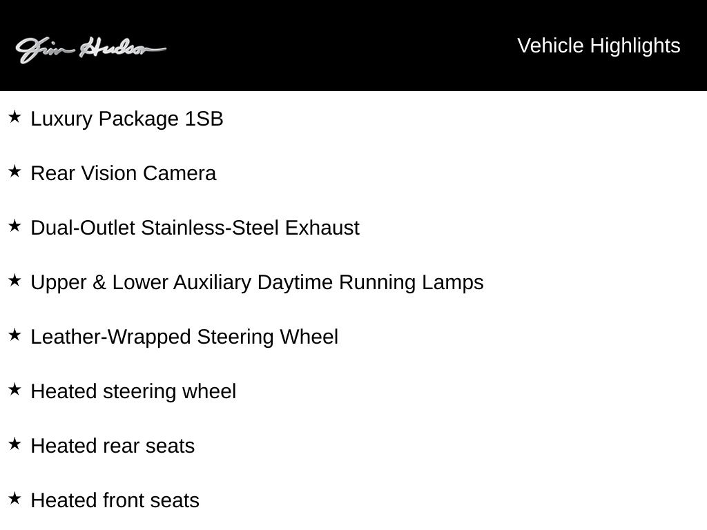Click Upper & Lower Auxiliary Daytime Running Lamps

click(257, 282)
